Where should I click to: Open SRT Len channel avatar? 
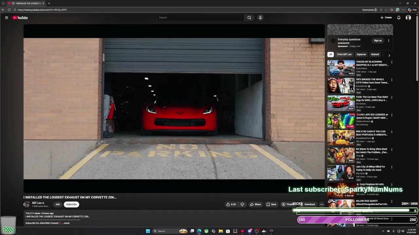point(27,204)
